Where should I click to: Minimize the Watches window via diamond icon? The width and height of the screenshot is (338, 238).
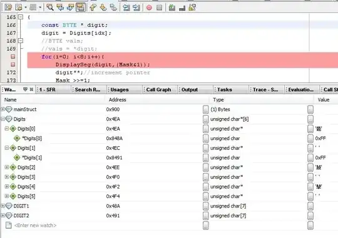tap(26, 89)
